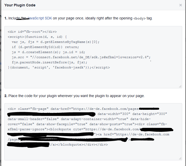Open the JavaScript SDK link
Viewport: 186px width, 166px height.
[x=40, y=18]
